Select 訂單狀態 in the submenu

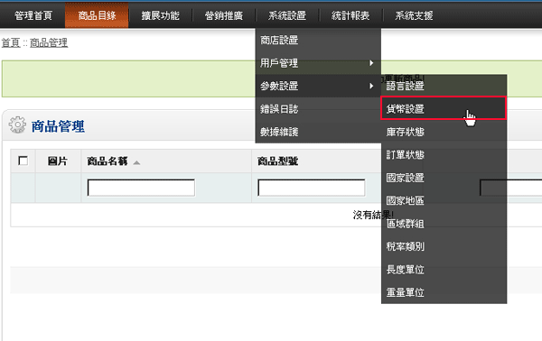tap(444, 154)
